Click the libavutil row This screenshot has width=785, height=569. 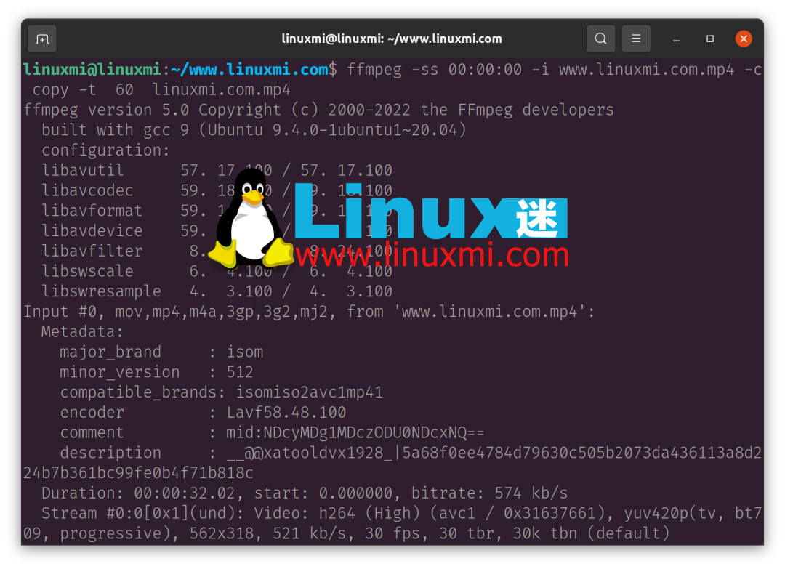[217, 170]
